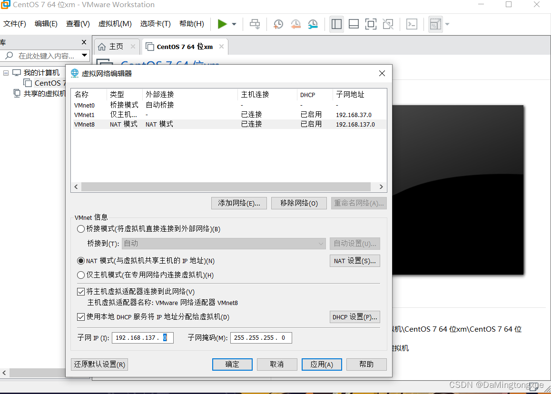Viewport: 551px width, 394px height.
Task: Select the 仅主机模式 radio button
Action: click(x=81, y=275)
